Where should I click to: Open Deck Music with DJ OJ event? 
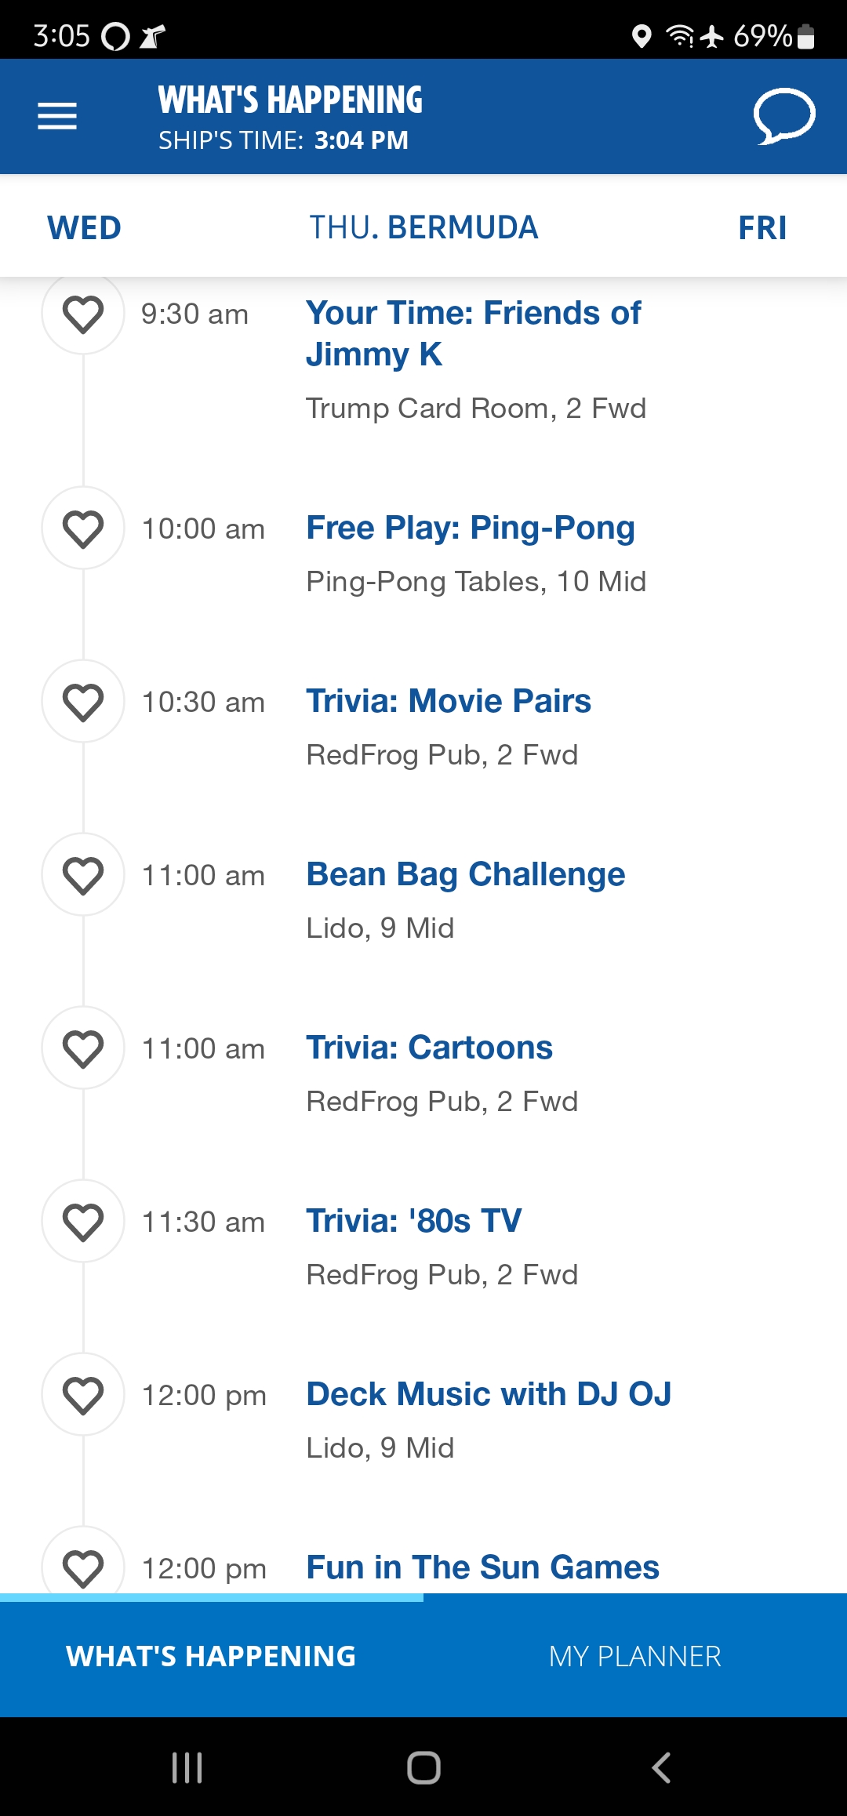(489, 1394)
